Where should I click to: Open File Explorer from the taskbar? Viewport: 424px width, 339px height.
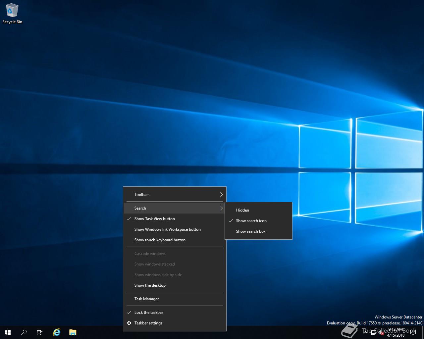[x=73, y=332]
